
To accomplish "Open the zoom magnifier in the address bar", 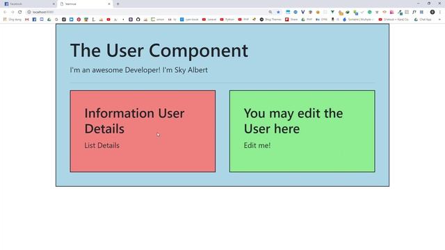I will pyautogui.click(x=270, y=12).
